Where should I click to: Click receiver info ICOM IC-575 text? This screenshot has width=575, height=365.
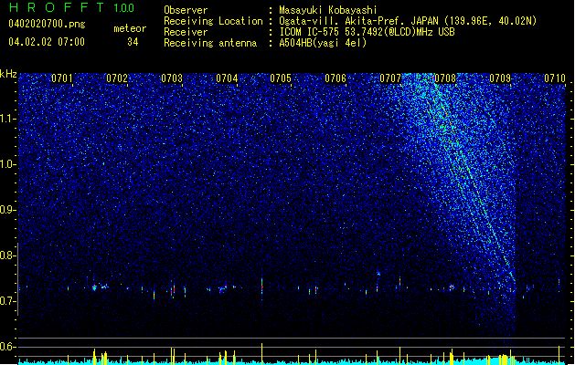tap(367, 32)
